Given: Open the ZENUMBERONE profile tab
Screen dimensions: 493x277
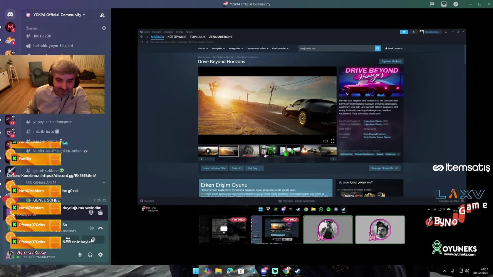Looking at the screenshot, I should tap(221, 37).
